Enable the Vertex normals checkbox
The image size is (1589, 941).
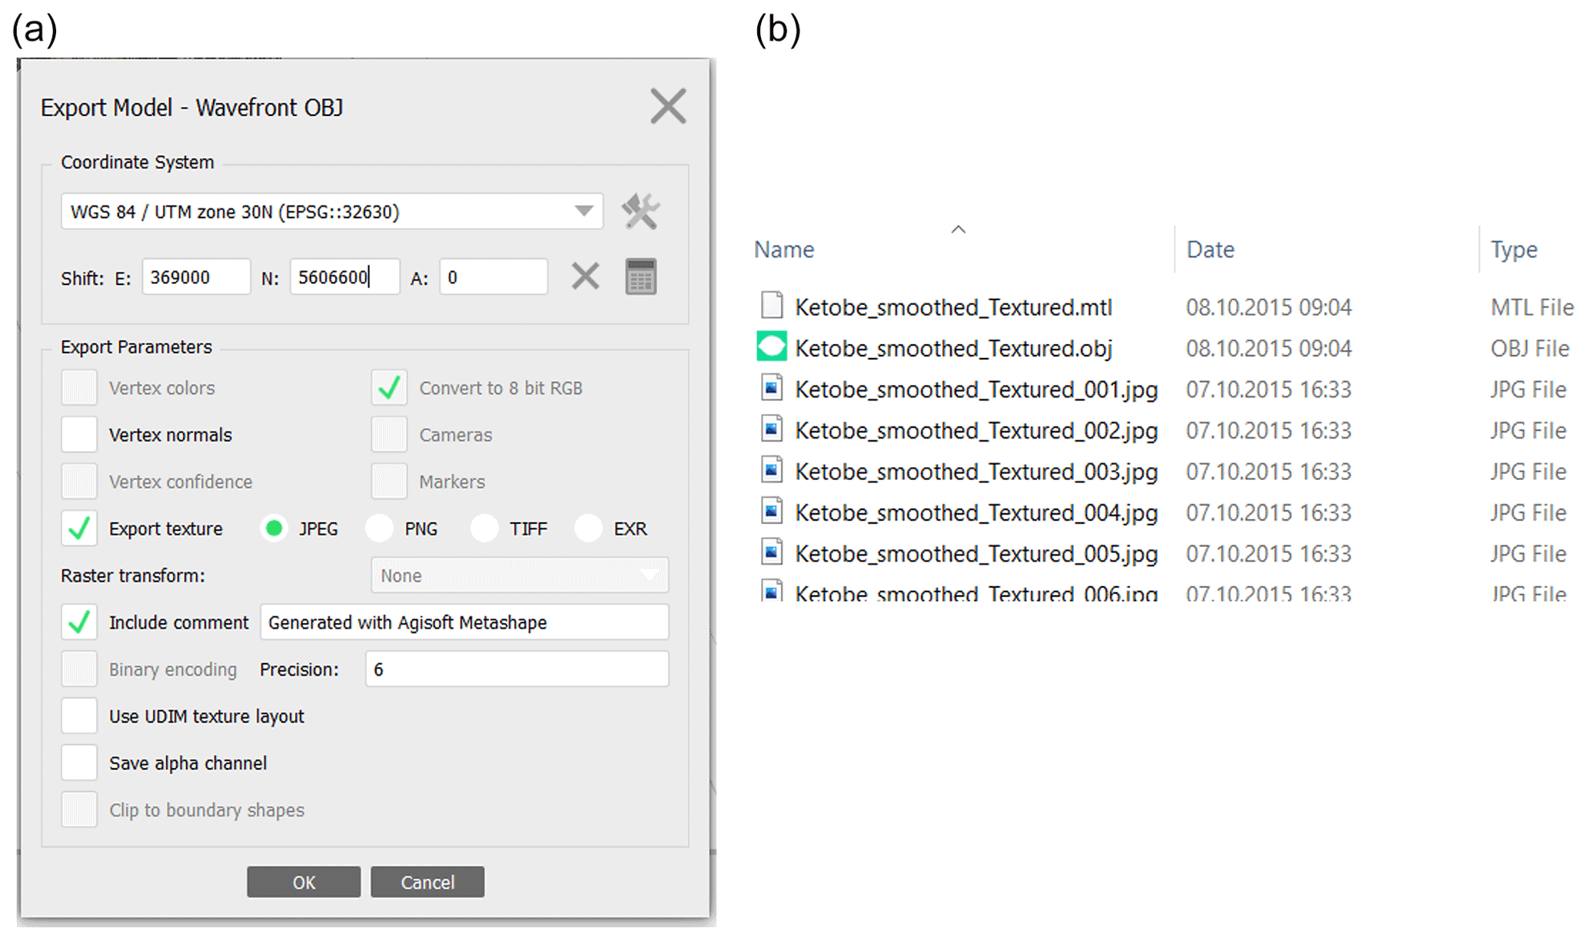[79, 435]
